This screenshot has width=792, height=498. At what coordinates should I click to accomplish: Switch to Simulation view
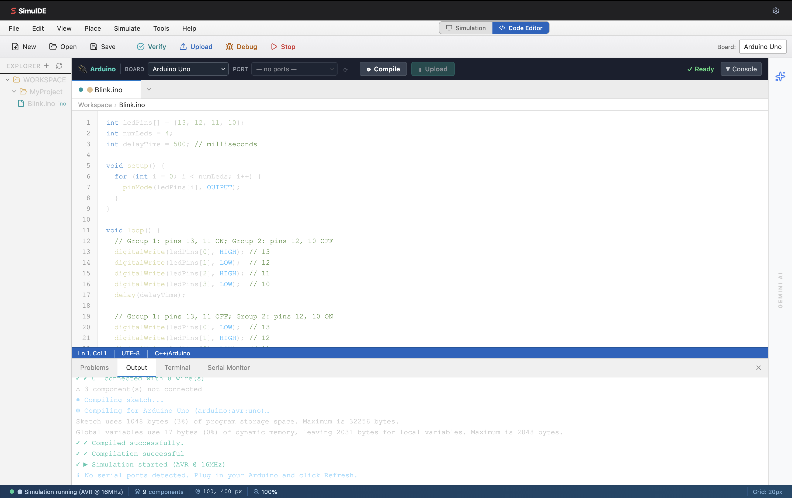click(466, 28)
